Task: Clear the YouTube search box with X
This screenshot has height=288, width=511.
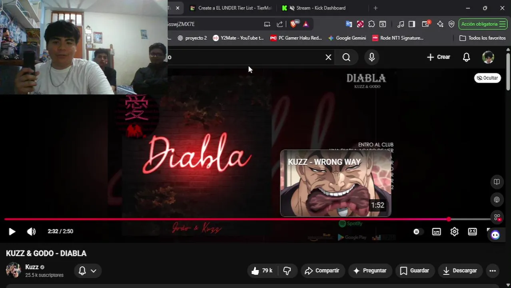Action: pyautogui.click(x=328, y=57)
